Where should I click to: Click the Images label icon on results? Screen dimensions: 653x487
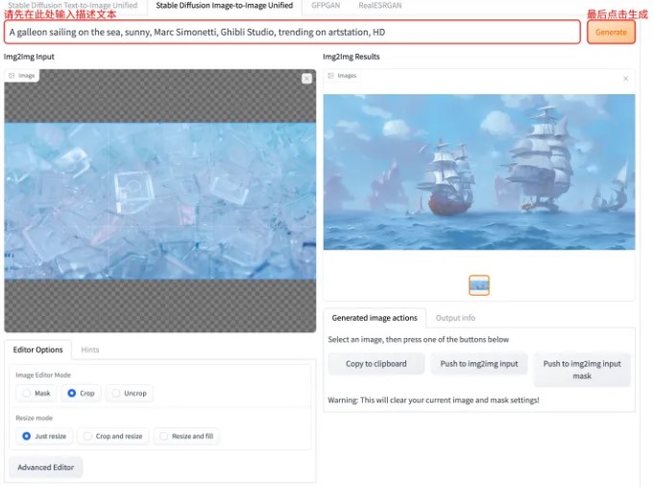click(x=330, y=76)
